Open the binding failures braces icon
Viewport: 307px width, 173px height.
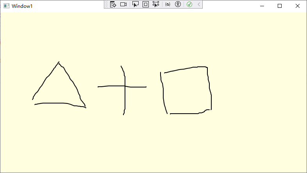tap(168, 4)
